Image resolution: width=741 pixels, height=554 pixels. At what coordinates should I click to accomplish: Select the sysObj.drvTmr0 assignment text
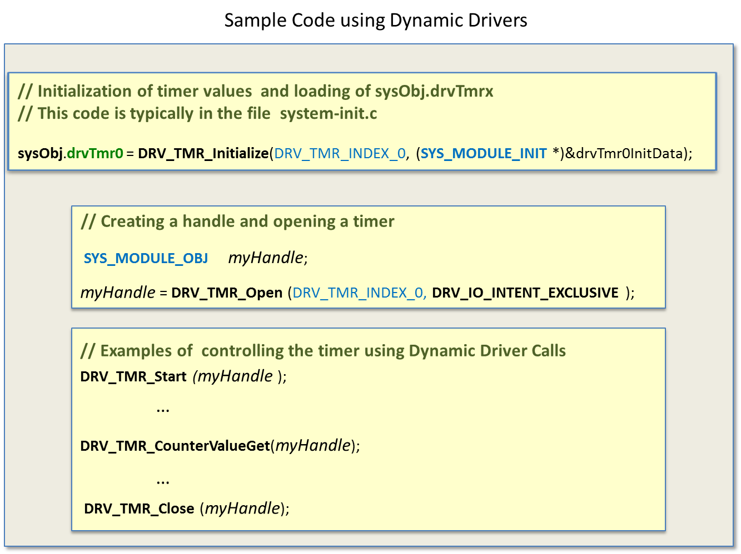(69, 153)
